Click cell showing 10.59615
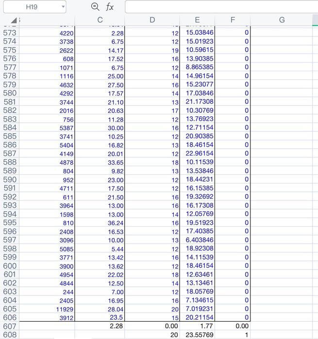The width and height of the screenshot is (318, 339). click(197, 50)
